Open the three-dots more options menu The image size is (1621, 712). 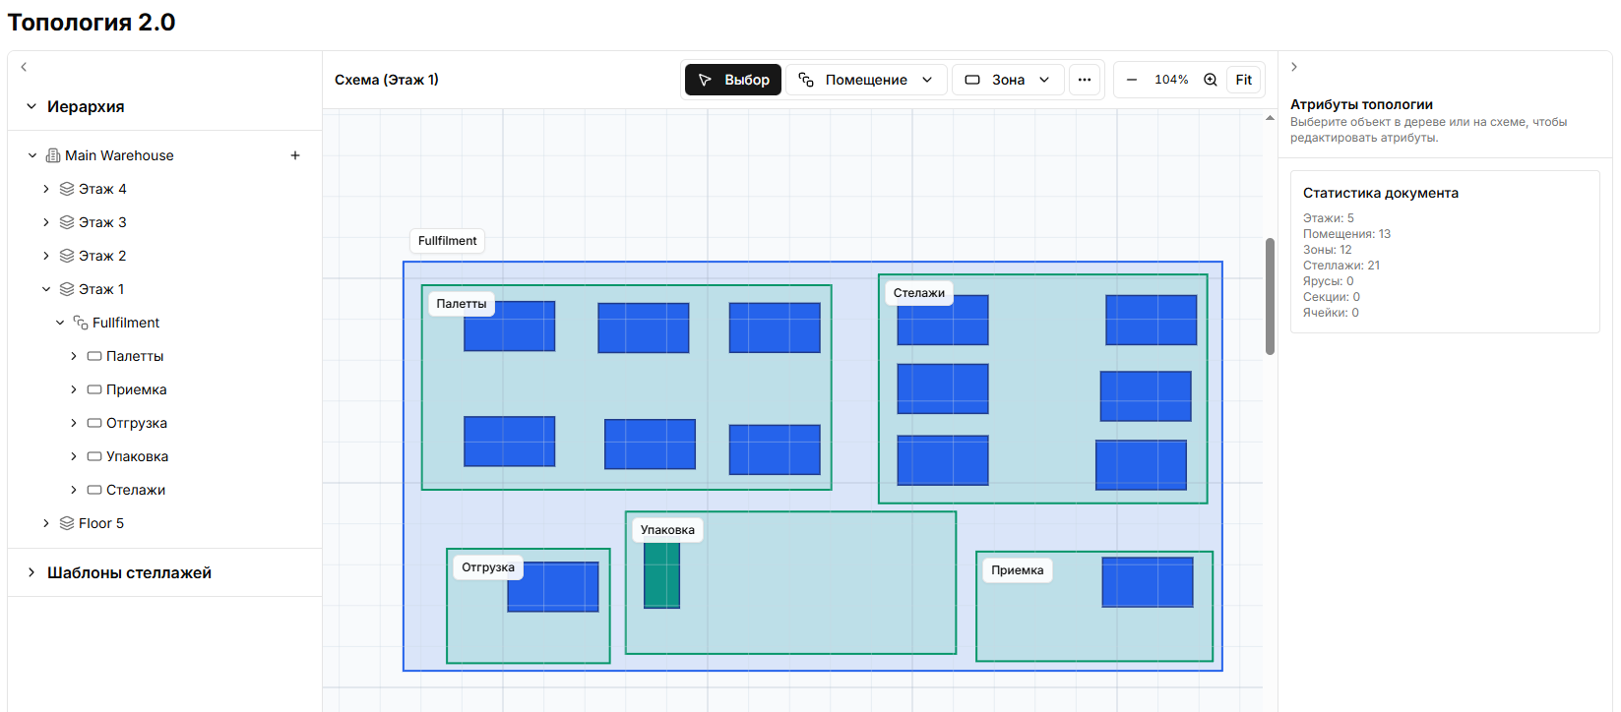point(1085,80)
